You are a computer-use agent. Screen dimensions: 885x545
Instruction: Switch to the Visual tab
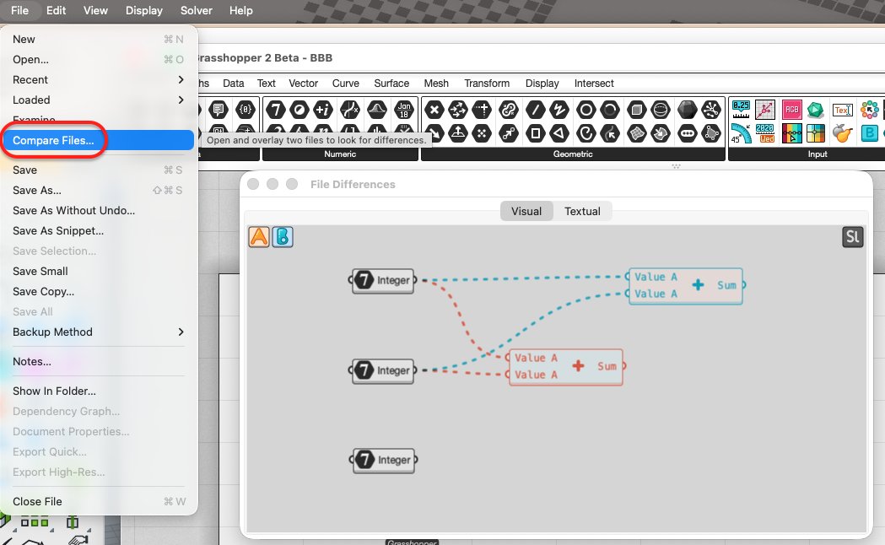pyautogui.click(x=526, y=211)
